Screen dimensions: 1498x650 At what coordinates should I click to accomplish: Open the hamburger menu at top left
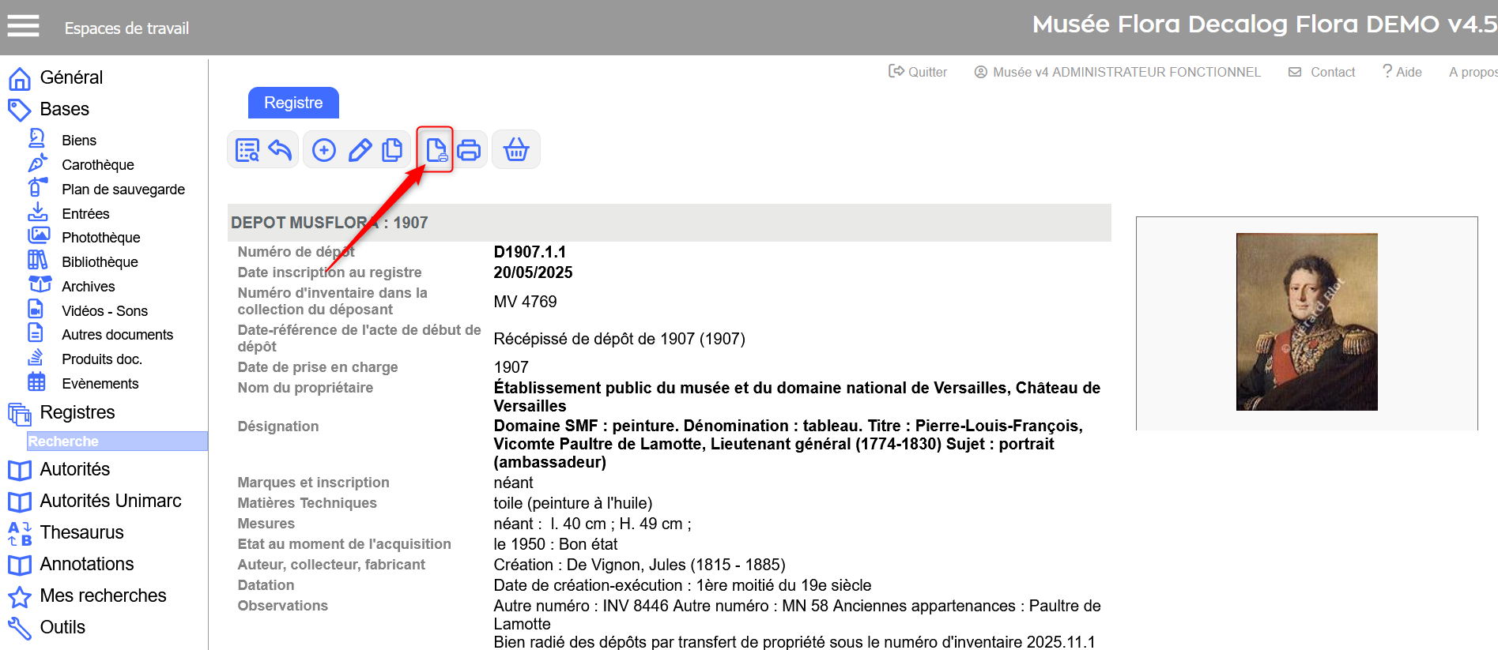coord(23,27)
